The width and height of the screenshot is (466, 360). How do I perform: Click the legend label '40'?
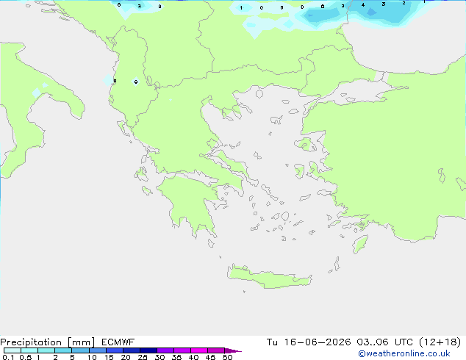(193, 357)
